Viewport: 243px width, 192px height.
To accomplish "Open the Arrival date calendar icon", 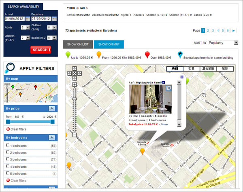I will click(28, 19).
